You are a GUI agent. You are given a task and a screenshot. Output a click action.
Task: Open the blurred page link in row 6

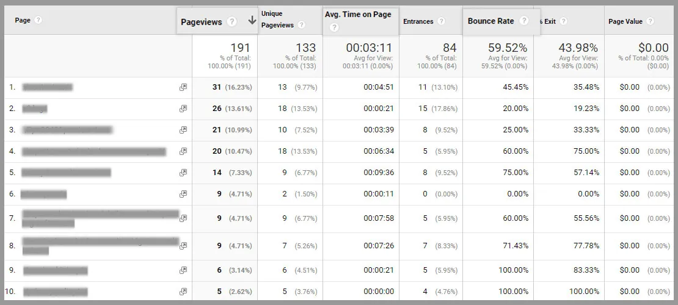[x=43, y=194]
